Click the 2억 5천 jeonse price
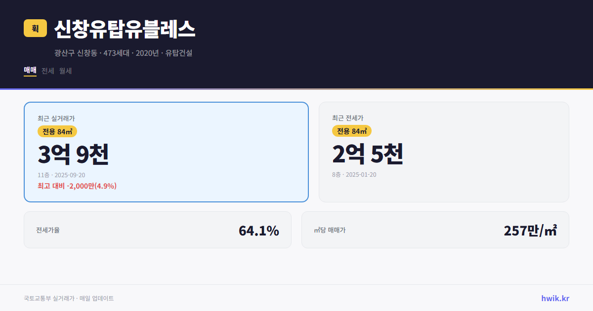Image resolution: width=593 pixels, height=311 pixels. pyautogui.click(x=368, y=154)
